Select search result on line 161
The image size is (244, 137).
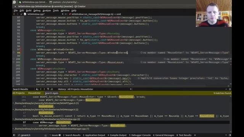click(x=121, y=97)
